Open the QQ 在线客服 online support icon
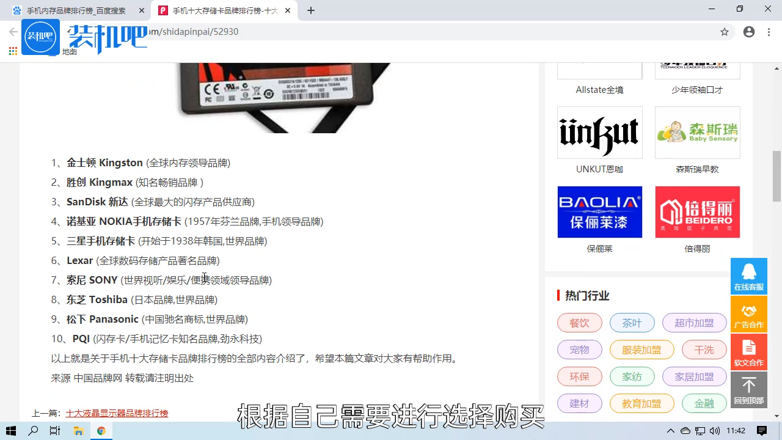Viewport: 782px width, 440px height. point(748,276)
